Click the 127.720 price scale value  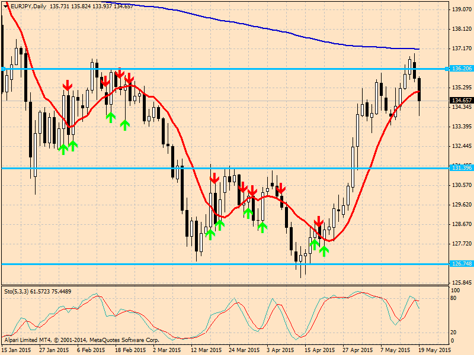click(x=462, y=244)
